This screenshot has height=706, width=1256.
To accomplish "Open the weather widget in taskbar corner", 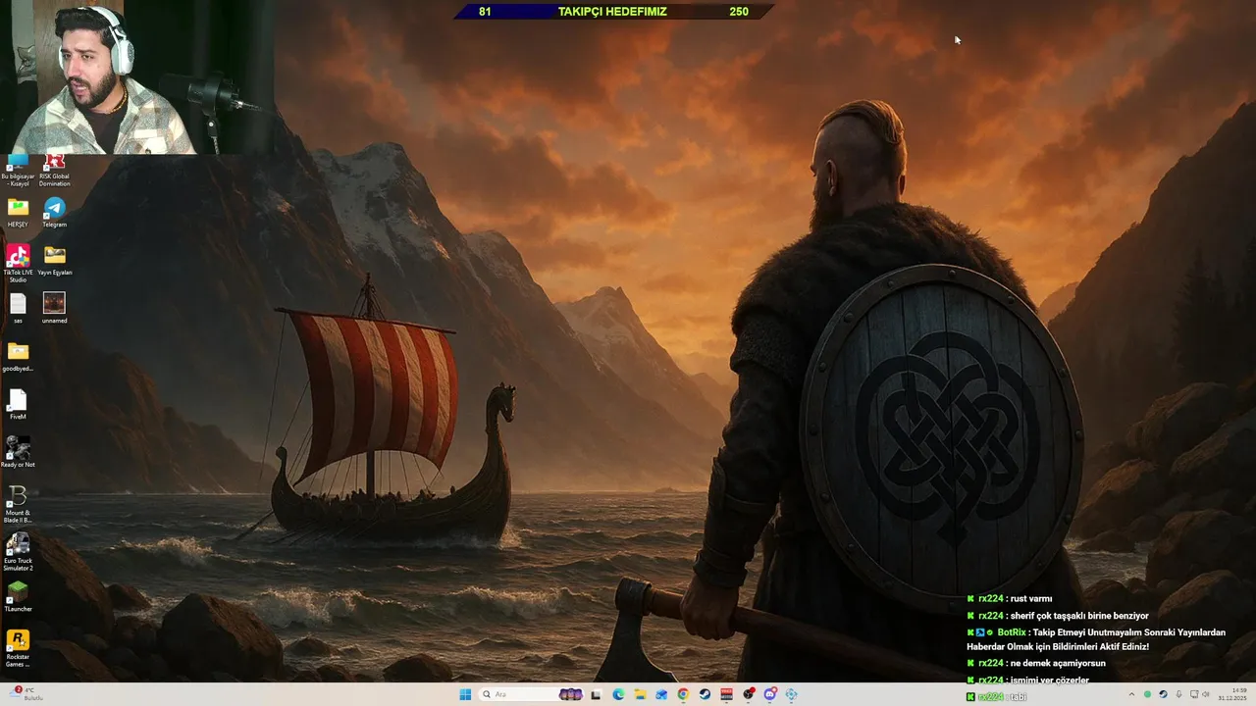I will (x=25, y=694).
